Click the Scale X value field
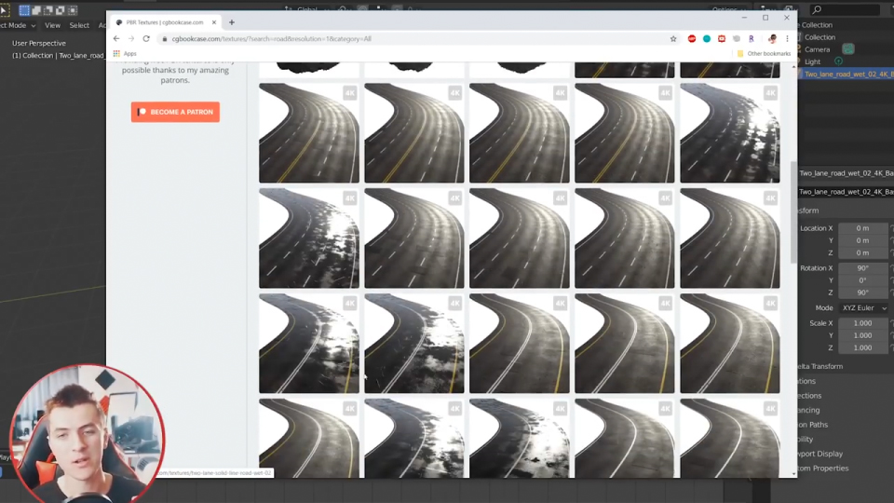 862,323
